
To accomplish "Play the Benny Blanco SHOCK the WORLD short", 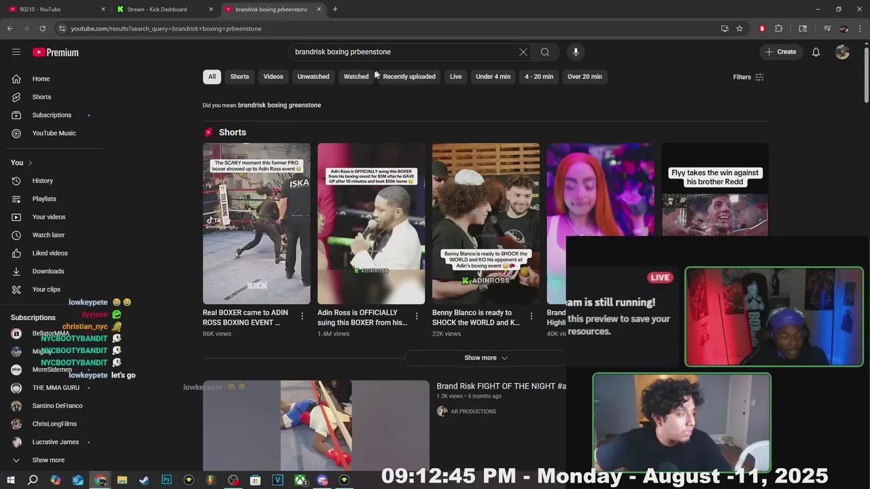I will click(x=486, y=223).
